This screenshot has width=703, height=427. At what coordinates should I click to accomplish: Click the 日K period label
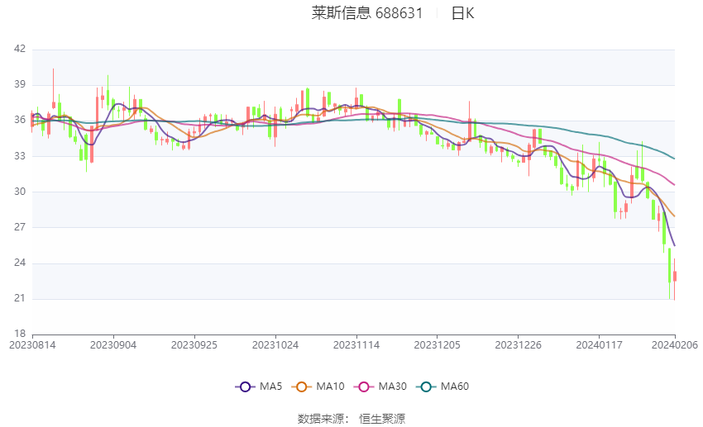coord(462,13)
